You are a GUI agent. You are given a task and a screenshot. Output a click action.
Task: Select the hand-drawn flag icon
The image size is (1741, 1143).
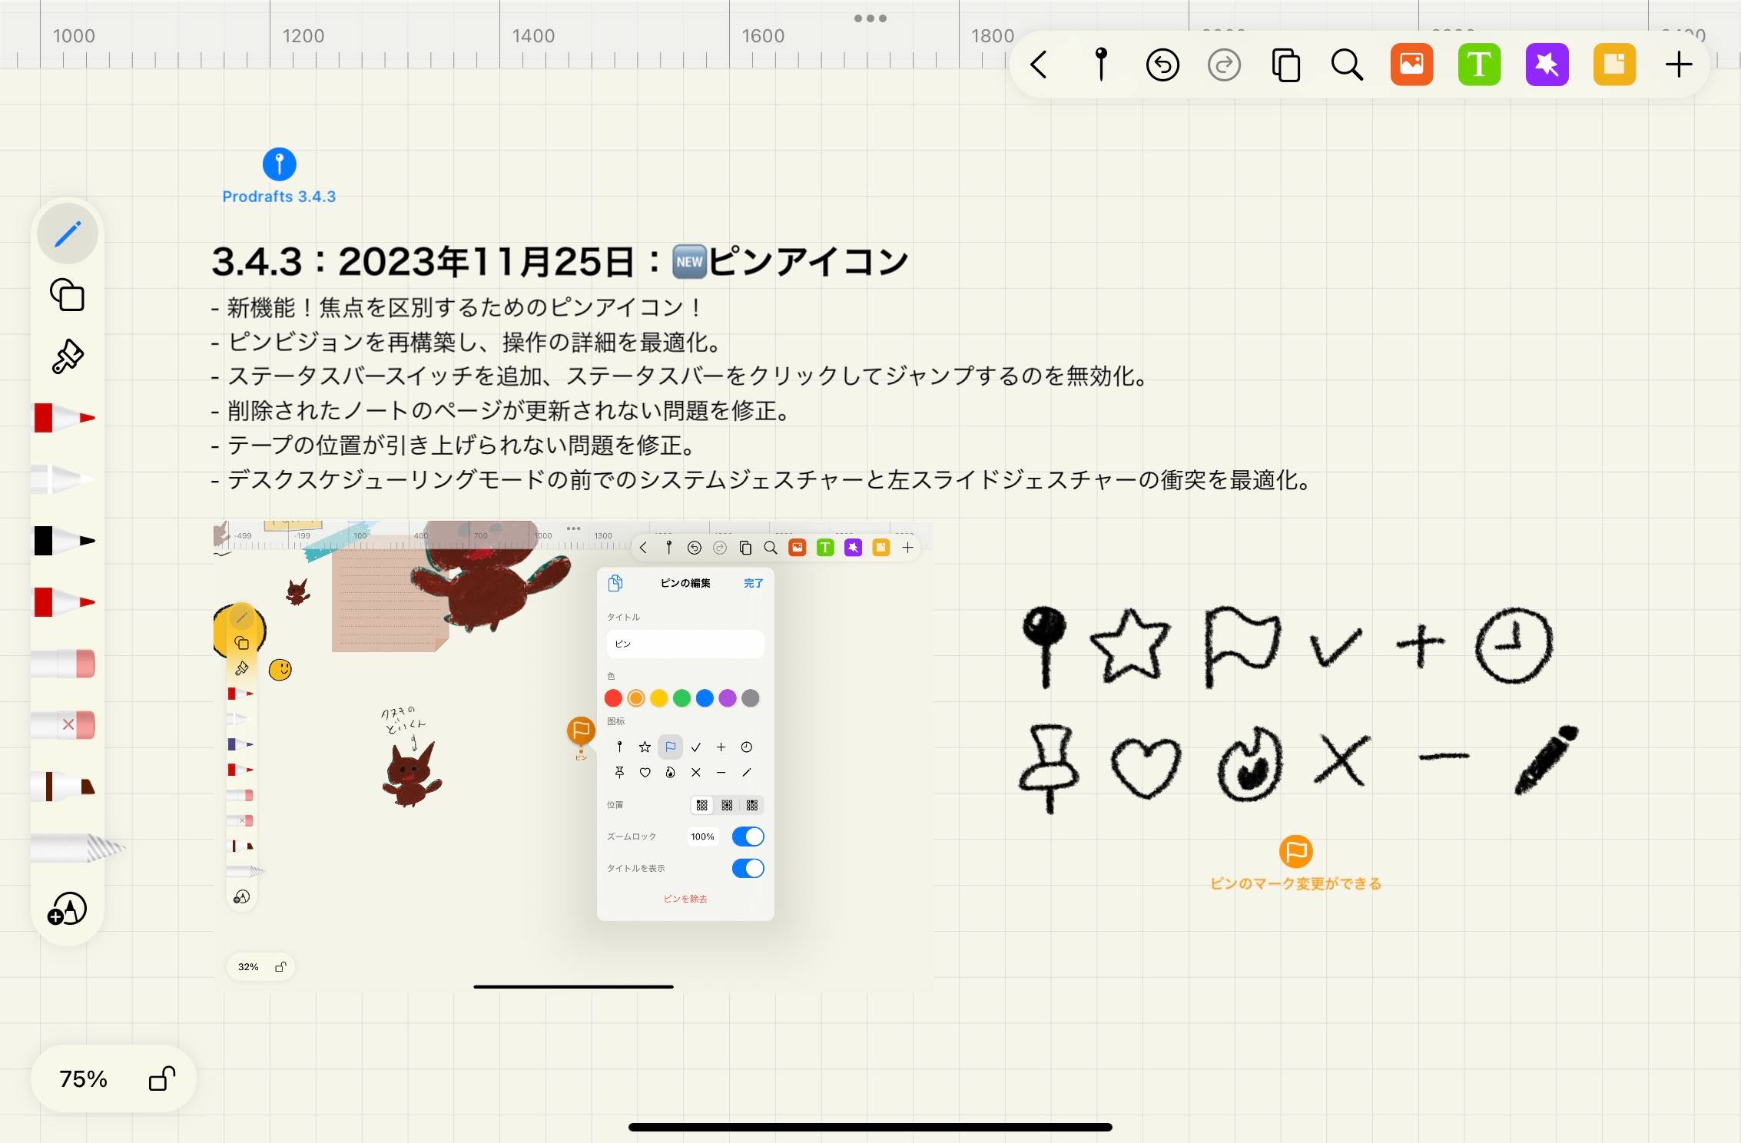(1241, 647)
